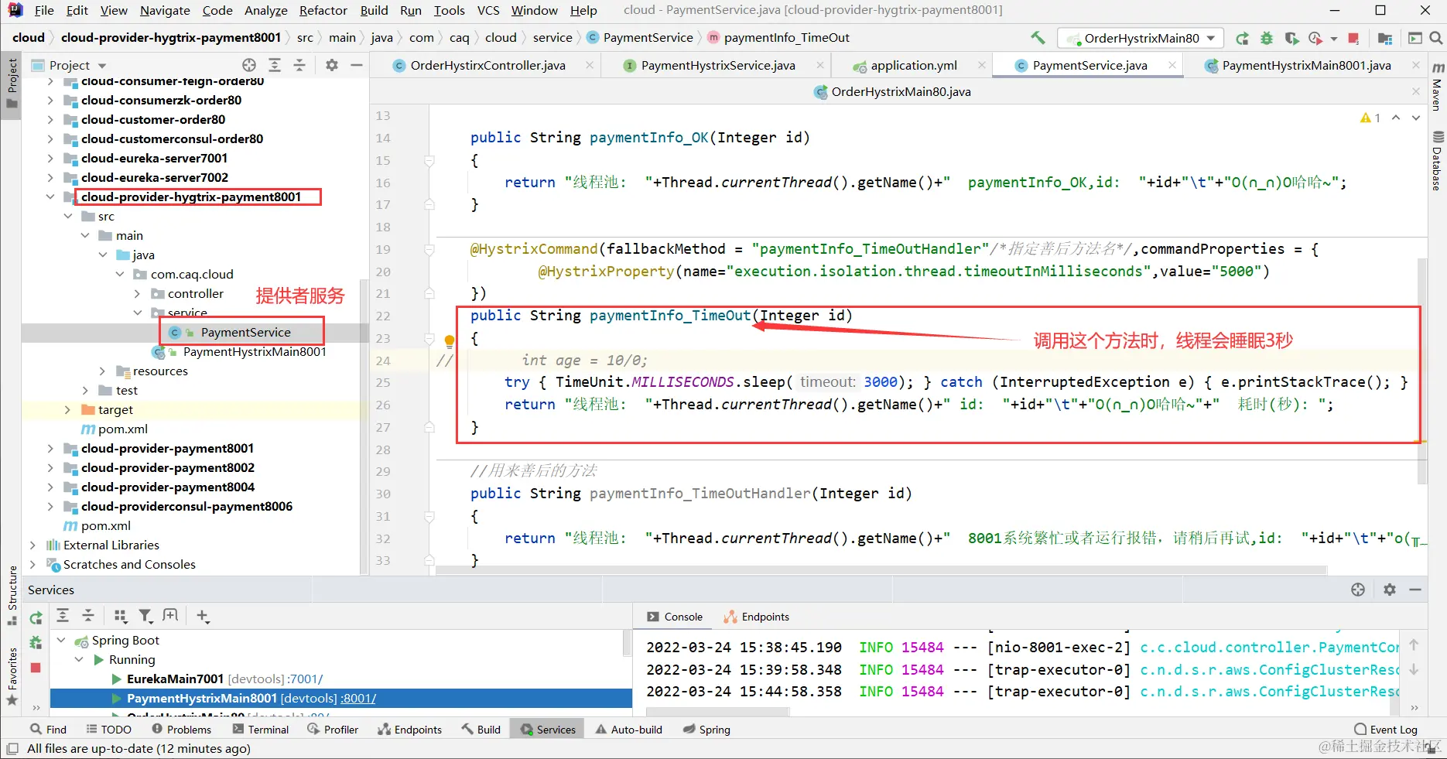Viewport: 1447px width, 759px height.
Task: Open Group By options in Services
Action: [x=120, y=616]
